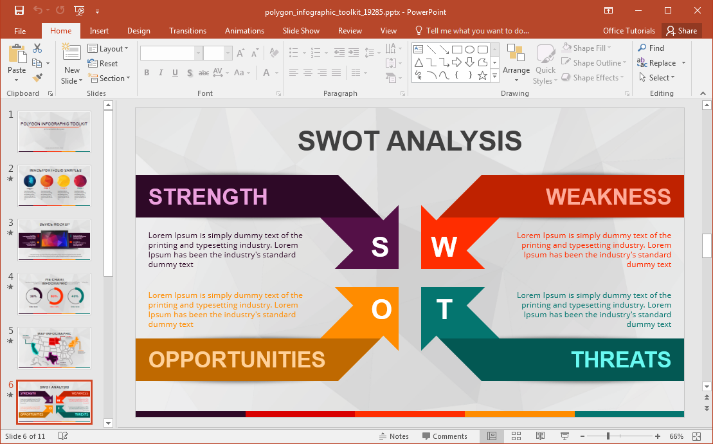713x444 pixels.
Task: Toggle Italic text formatting
Action: [x=161, y=73]
